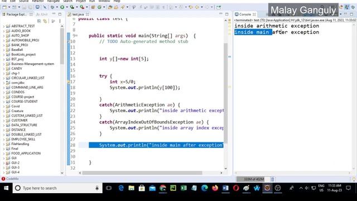Viewport: 357px width, 201px height.
Task: Expand the CANDY project node
Action: pos(3,69)
